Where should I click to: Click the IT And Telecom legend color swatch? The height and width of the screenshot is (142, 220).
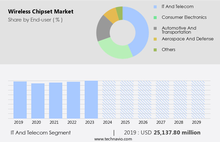(x=155, y=7)
